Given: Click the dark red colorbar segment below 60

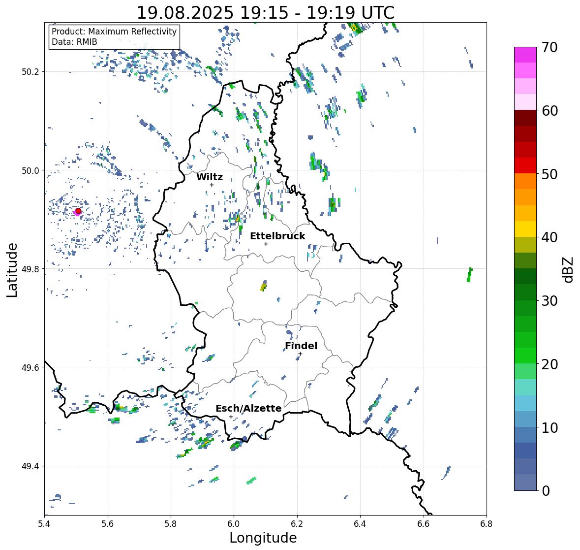Looking at the screenshot, I should tap(525, 118).
